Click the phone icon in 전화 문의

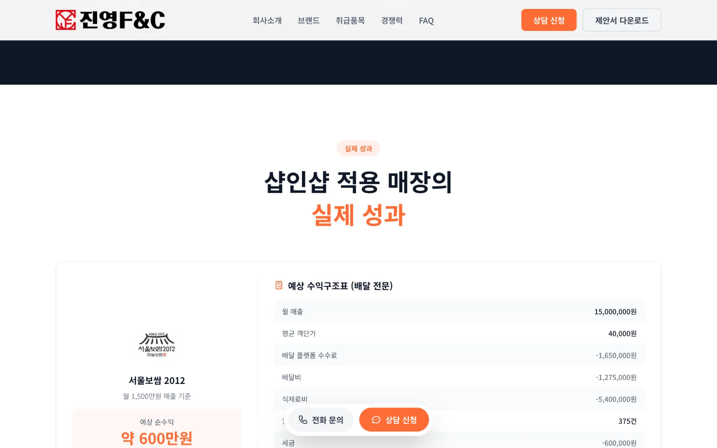[303, 420]
